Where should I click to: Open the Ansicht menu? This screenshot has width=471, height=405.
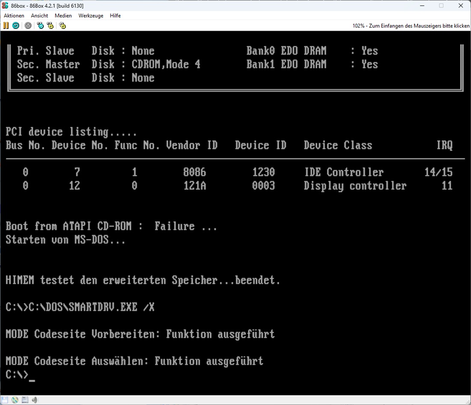coord(39,15)
